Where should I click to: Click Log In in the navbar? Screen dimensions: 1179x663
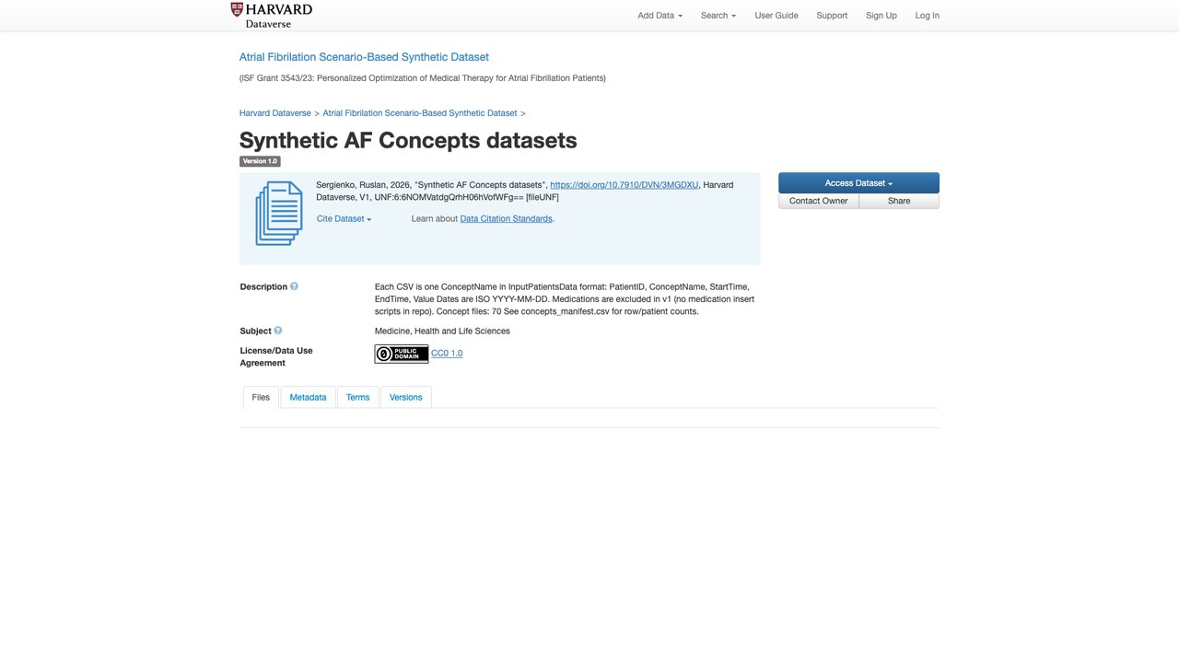point(928,16)
